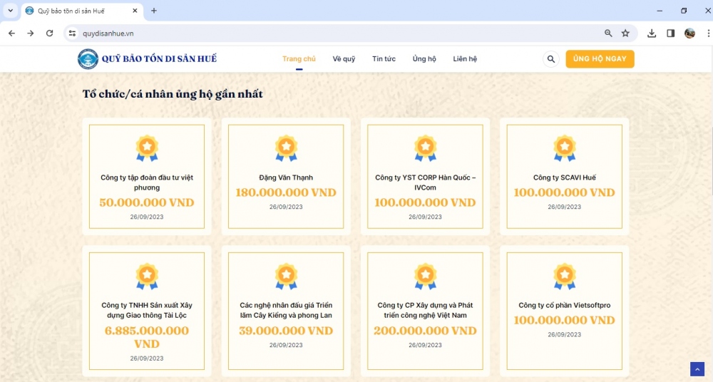Click medal icon of Các nghệ nhân đấu giá card

point(286,276)
